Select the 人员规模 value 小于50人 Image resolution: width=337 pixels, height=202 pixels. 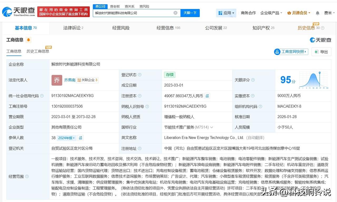tap(285, 127)
